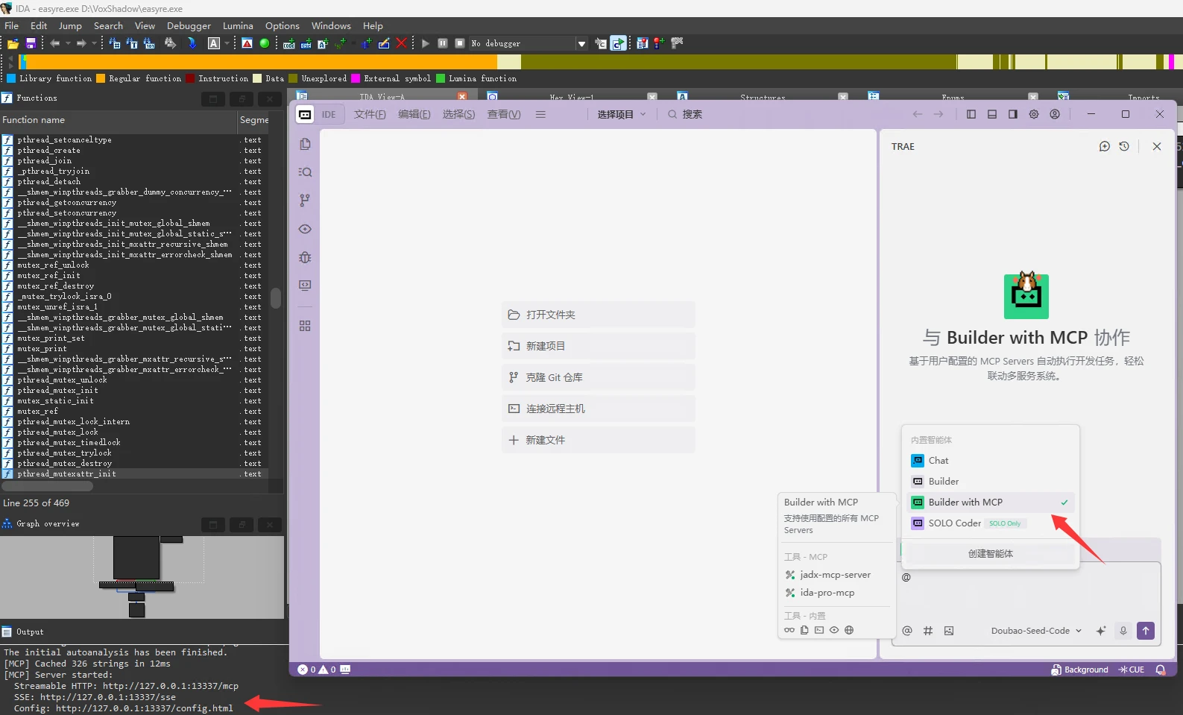Click the eye icon in Trae sidebar

click(305, 229)
